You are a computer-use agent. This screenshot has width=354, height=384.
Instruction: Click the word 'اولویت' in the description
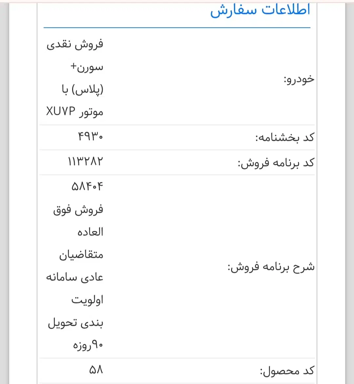[87, 300]
